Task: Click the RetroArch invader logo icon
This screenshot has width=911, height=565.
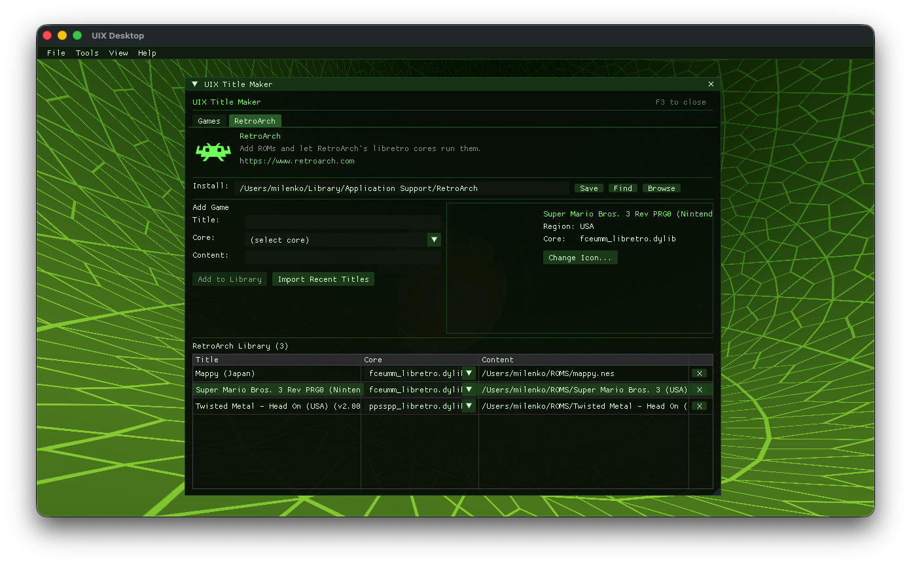Action: [x=213, y=152]
